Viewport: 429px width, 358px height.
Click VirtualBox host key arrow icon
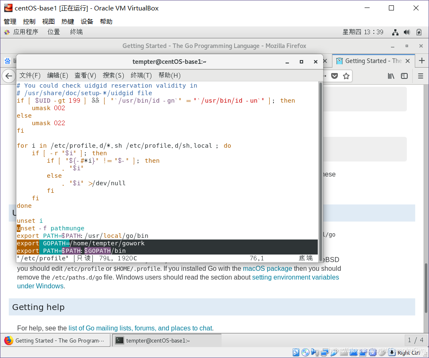(392, 352)
